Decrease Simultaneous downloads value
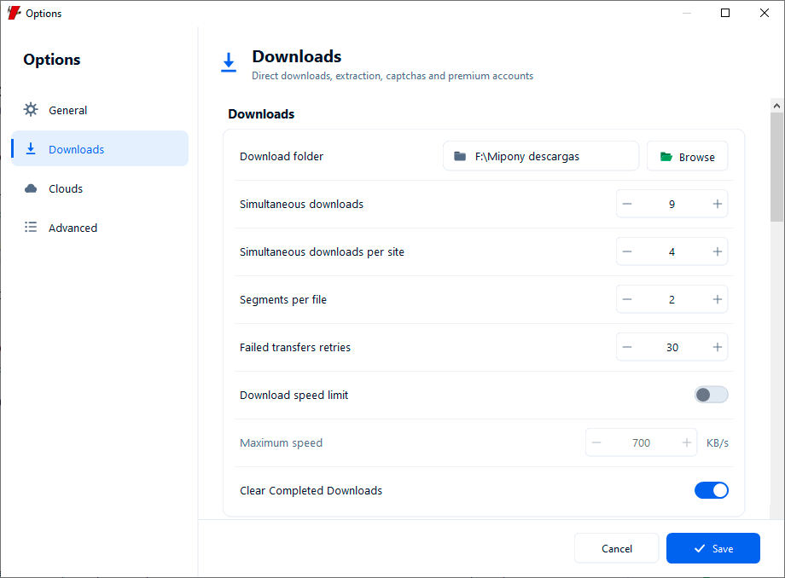 (627, 204)
